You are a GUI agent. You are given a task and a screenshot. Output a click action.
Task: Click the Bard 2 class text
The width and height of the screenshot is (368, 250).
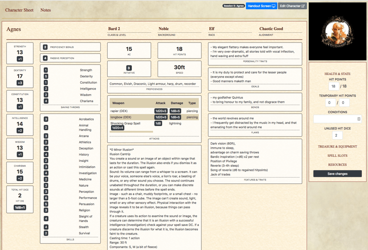[114, 29]
